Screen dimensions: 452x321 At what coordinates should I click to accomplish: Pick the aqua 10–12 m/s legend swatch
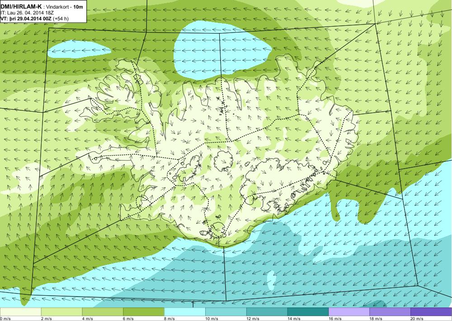pos(226,312)
